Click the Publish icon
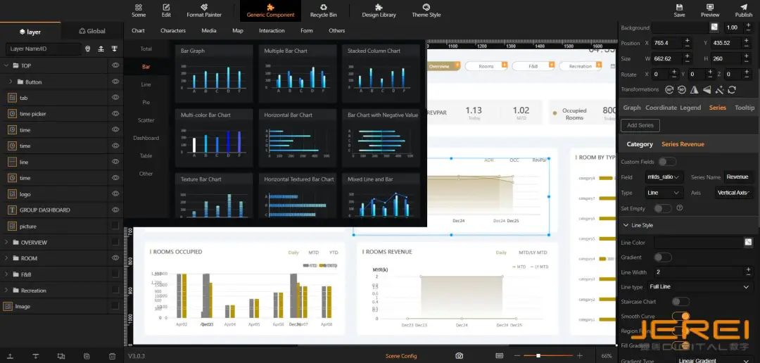760x363 pixels. (743, 10)
